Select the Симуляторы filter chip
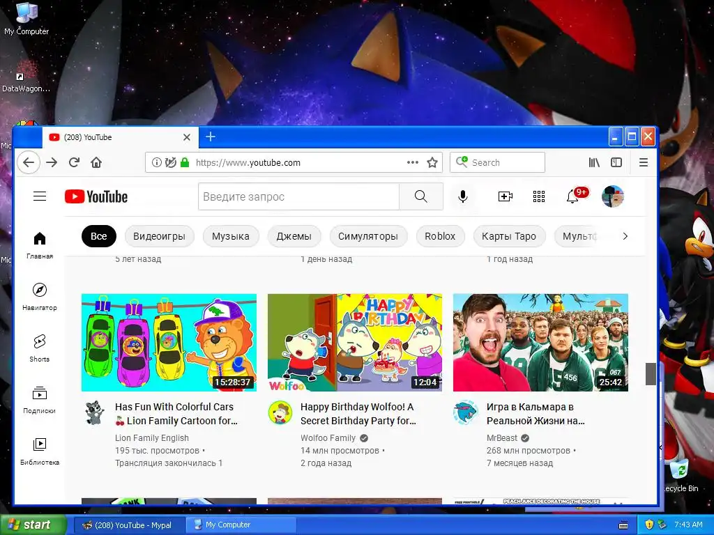 click(x=368, y=236)
